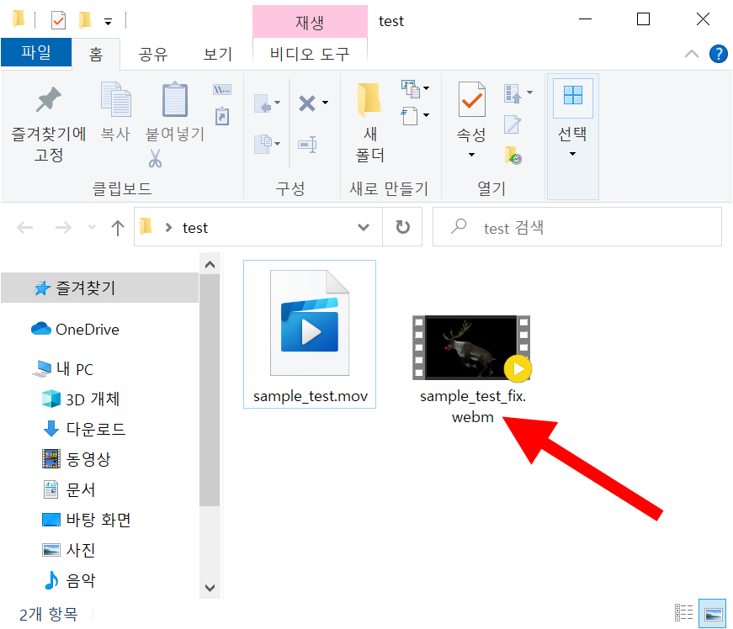Expand Move to dropdown arrow
This screenshot has width=733, height=629.
point(277,103)
